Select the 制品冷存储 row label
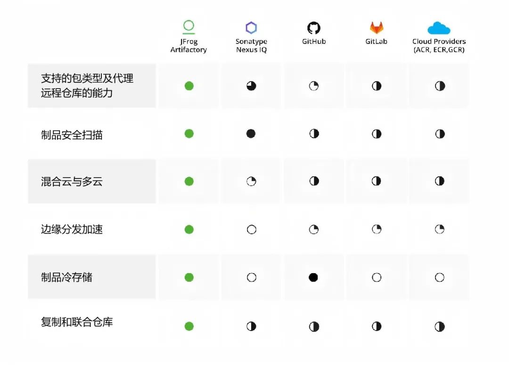The height and width of the screenshot is (365, 509). [66, 277]
